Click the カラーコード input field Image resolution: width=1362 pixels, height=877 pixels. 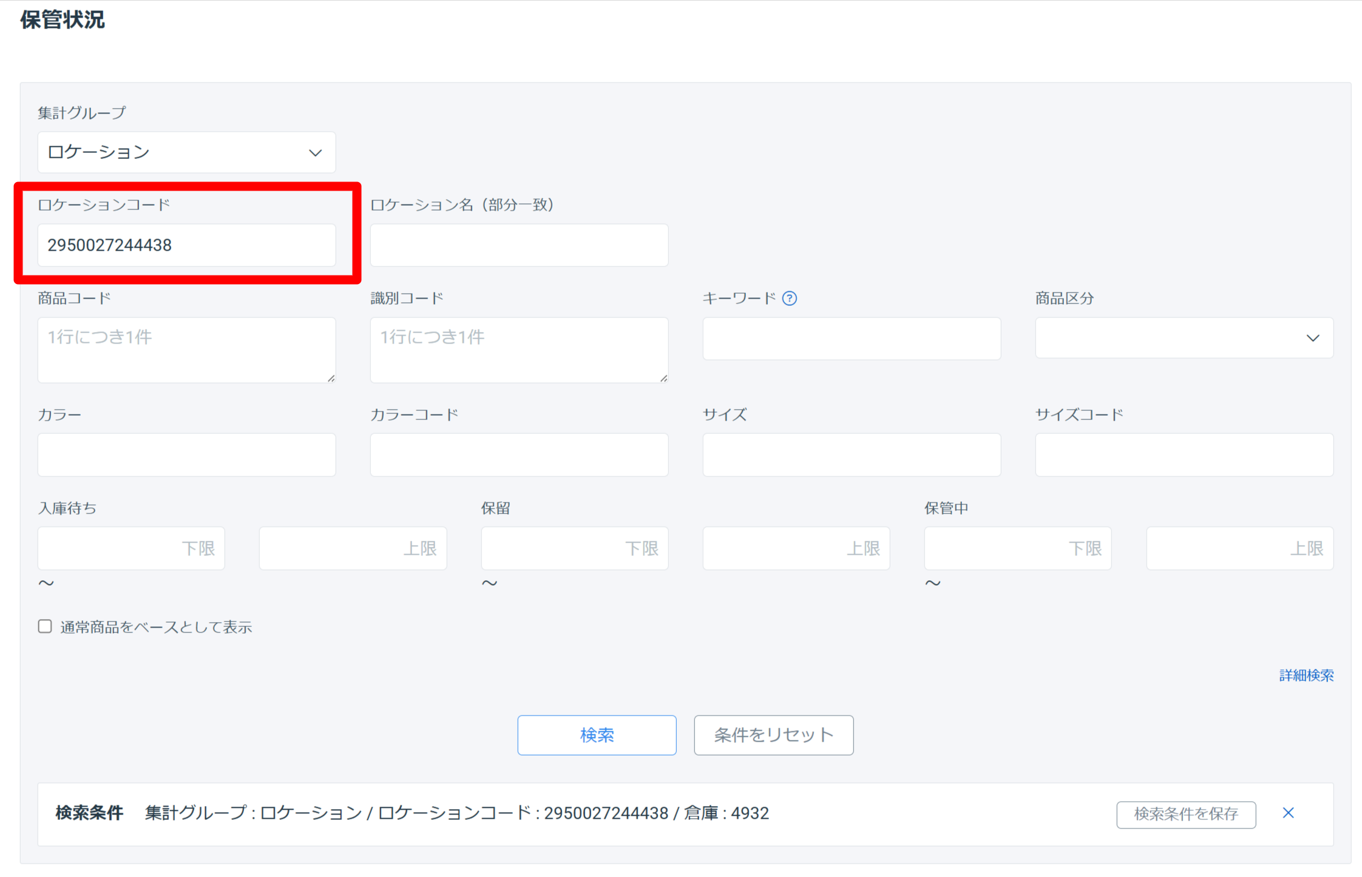click(519, 455)
